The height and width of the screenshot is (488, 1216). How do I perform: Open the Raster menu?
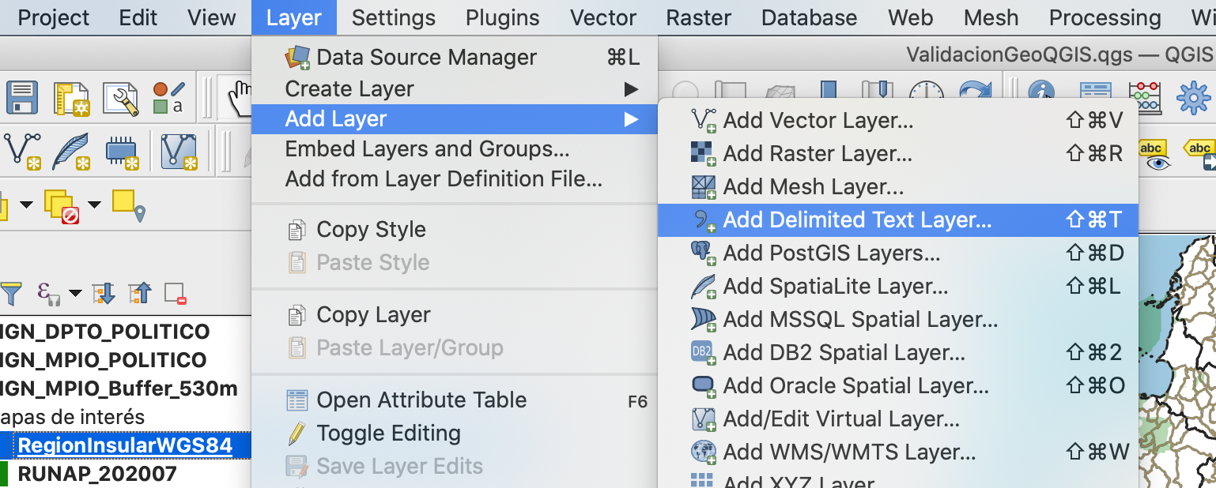[x=698, y=17]
